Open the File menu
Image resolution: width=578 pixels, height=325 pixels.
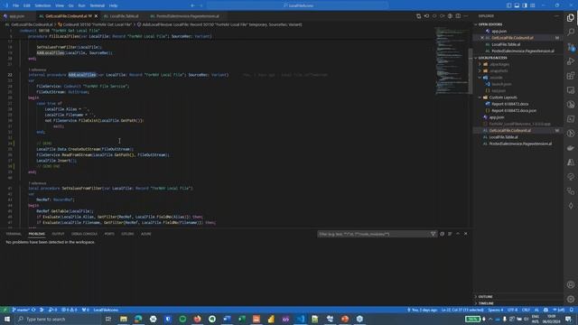tap(15, 5)
